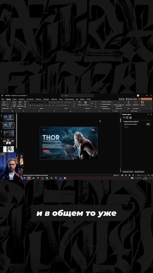
Task: Open the Переходы ribbon tab
Action: pos(38,99)
